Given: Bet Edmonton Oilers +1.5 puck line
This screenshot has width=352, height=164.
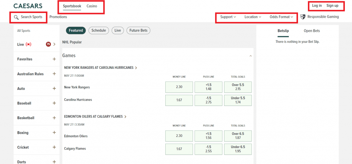Looking at the screenshot, I should click(209, 136).
